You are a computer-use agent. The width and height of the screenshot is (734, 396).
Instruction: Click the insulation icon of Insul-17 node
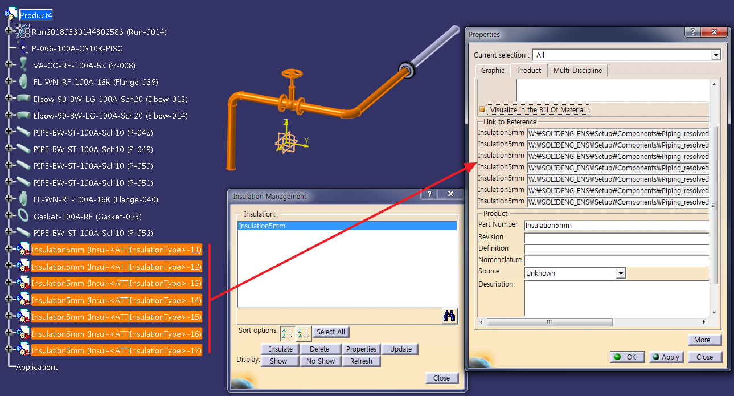(23, 350)
